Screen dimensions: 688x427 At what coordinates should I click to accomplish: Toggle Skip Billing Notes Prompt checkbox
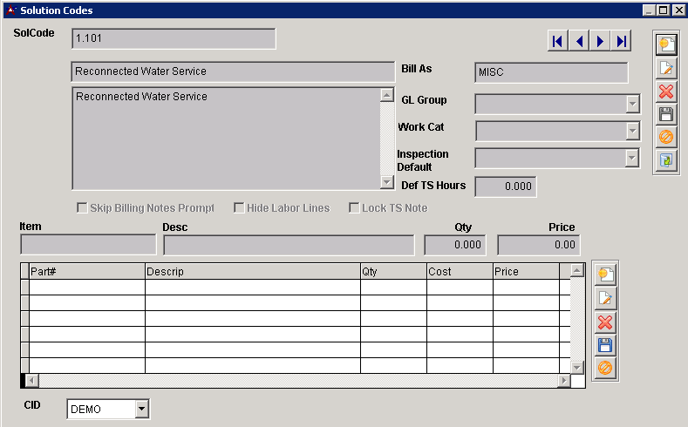click(83, 208)
